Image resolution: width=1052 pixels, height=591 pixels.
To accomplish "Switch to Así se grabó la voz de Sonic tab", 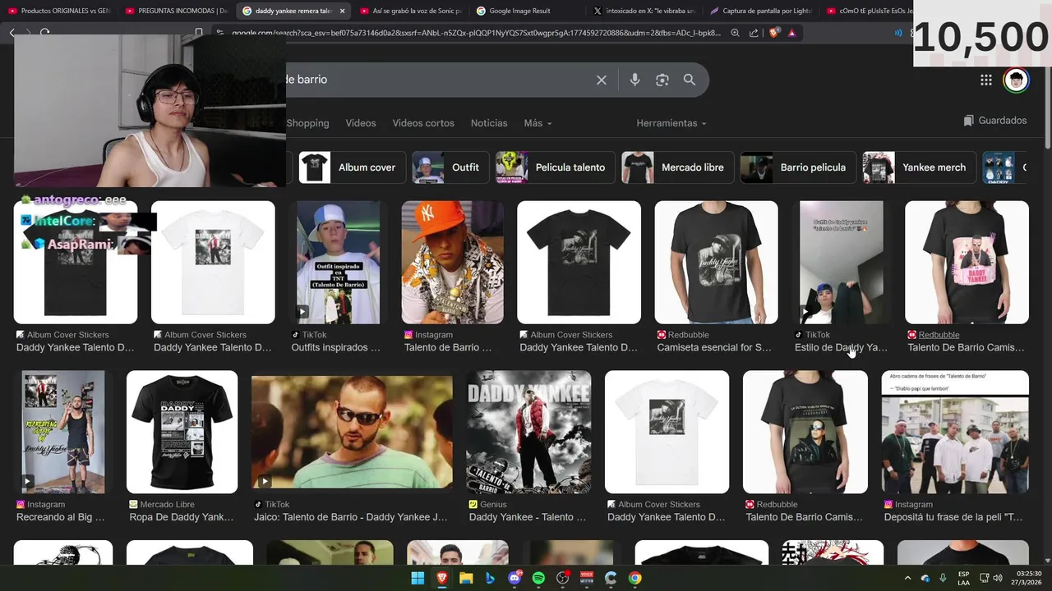I will click(x=411, y=11).
